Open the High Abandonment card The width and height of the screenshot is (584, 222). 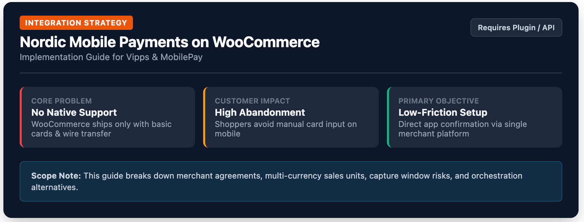pos(291,117)
